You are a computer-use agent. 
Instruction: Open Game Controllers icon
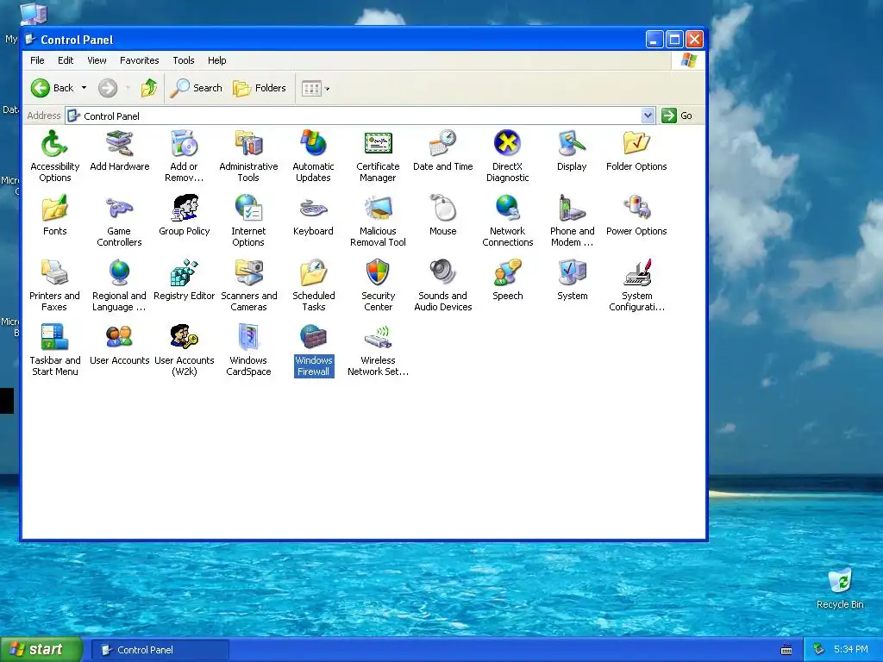[x=119, y=222]
